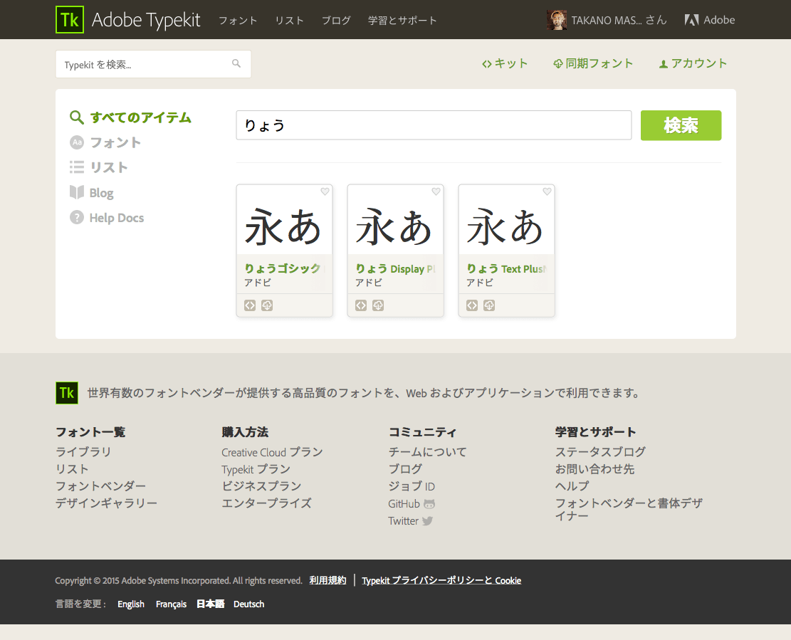
Task: Favorite りょう Text Plus card with heart icon
Action: 547,192
